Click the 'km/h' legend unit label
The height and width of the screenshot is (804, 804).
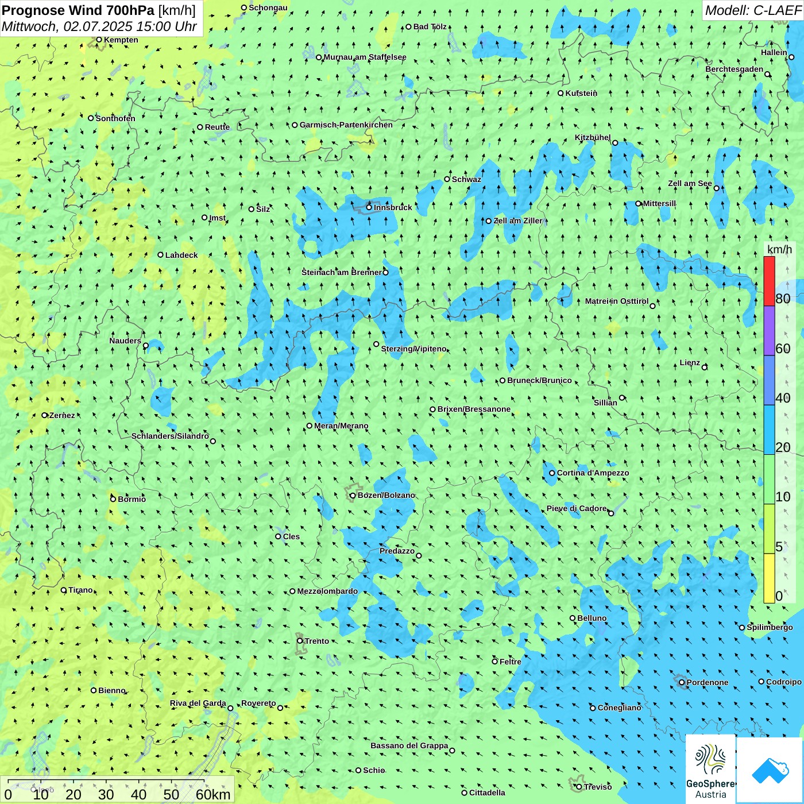(779, 249)
